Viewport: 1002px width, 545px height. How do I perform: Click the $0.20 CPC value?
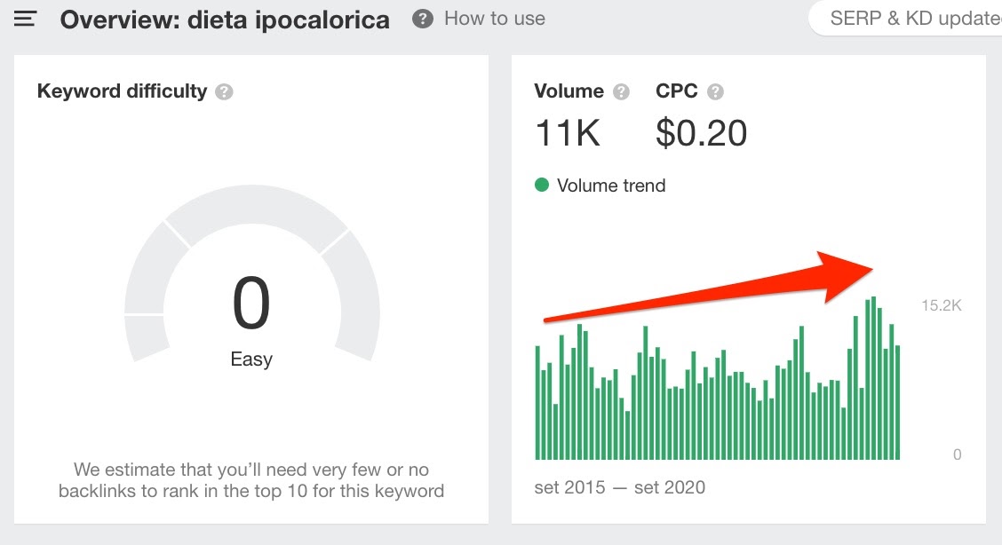click(x=701, y=133)
